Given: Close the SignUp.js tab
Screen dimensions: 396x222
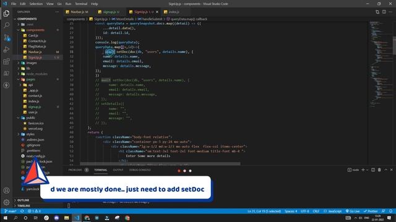Looking at the screenshot, I should coord(157,12).
